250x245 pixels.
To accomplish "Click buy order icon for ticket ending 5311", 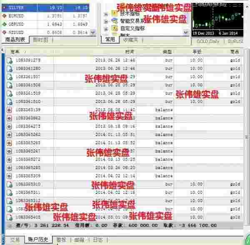I will (x=10, y=192).
